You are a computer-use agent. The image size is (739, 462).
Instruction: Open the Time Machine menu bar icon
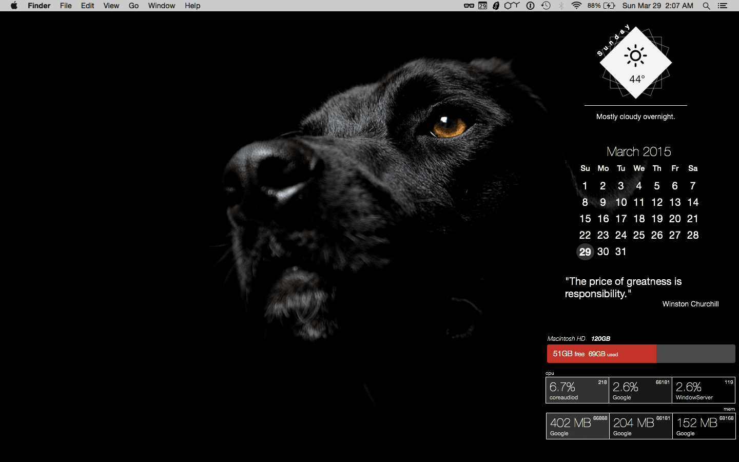coord(545,6)
